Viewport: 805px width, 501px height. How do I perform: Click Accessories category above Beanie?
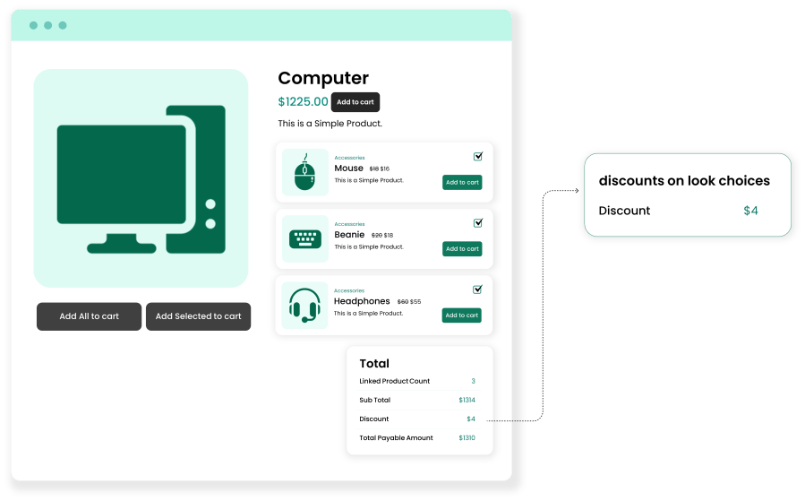(x=349, y=224)
